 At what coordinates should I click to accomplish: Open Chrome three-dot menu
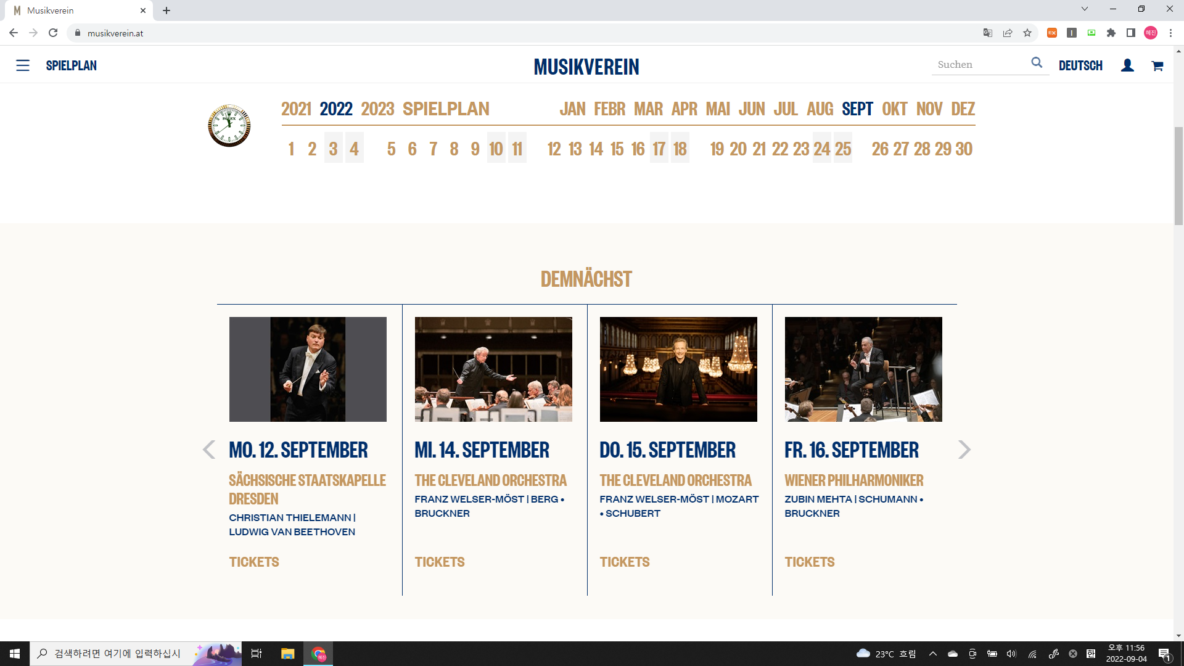click(x=1170, y=33)
